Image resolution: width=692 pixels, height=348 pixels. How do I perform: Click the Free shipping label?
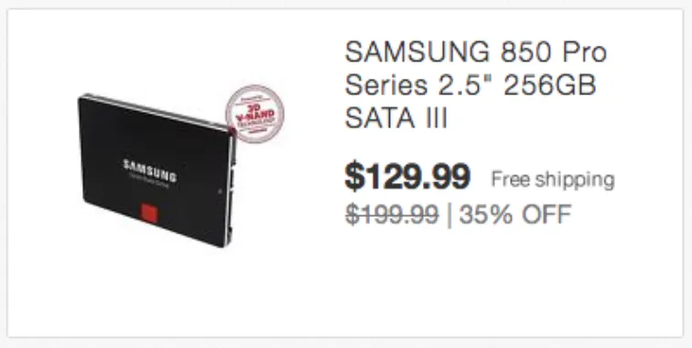click(x=553, y=179)
